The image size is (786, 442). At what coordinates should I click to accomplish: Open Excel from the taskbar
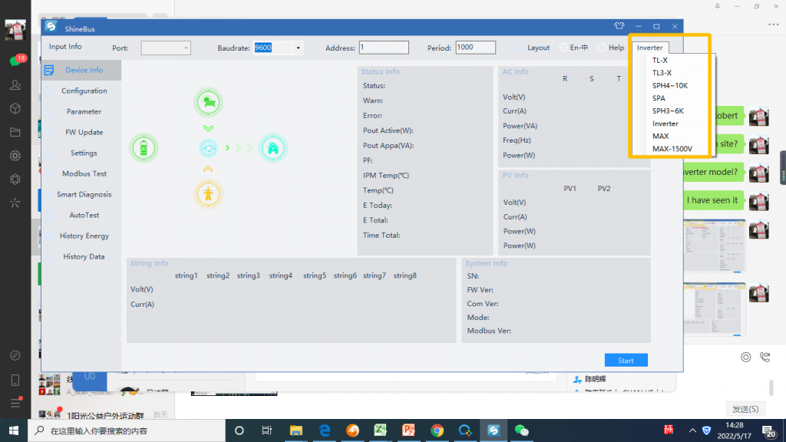381,430
